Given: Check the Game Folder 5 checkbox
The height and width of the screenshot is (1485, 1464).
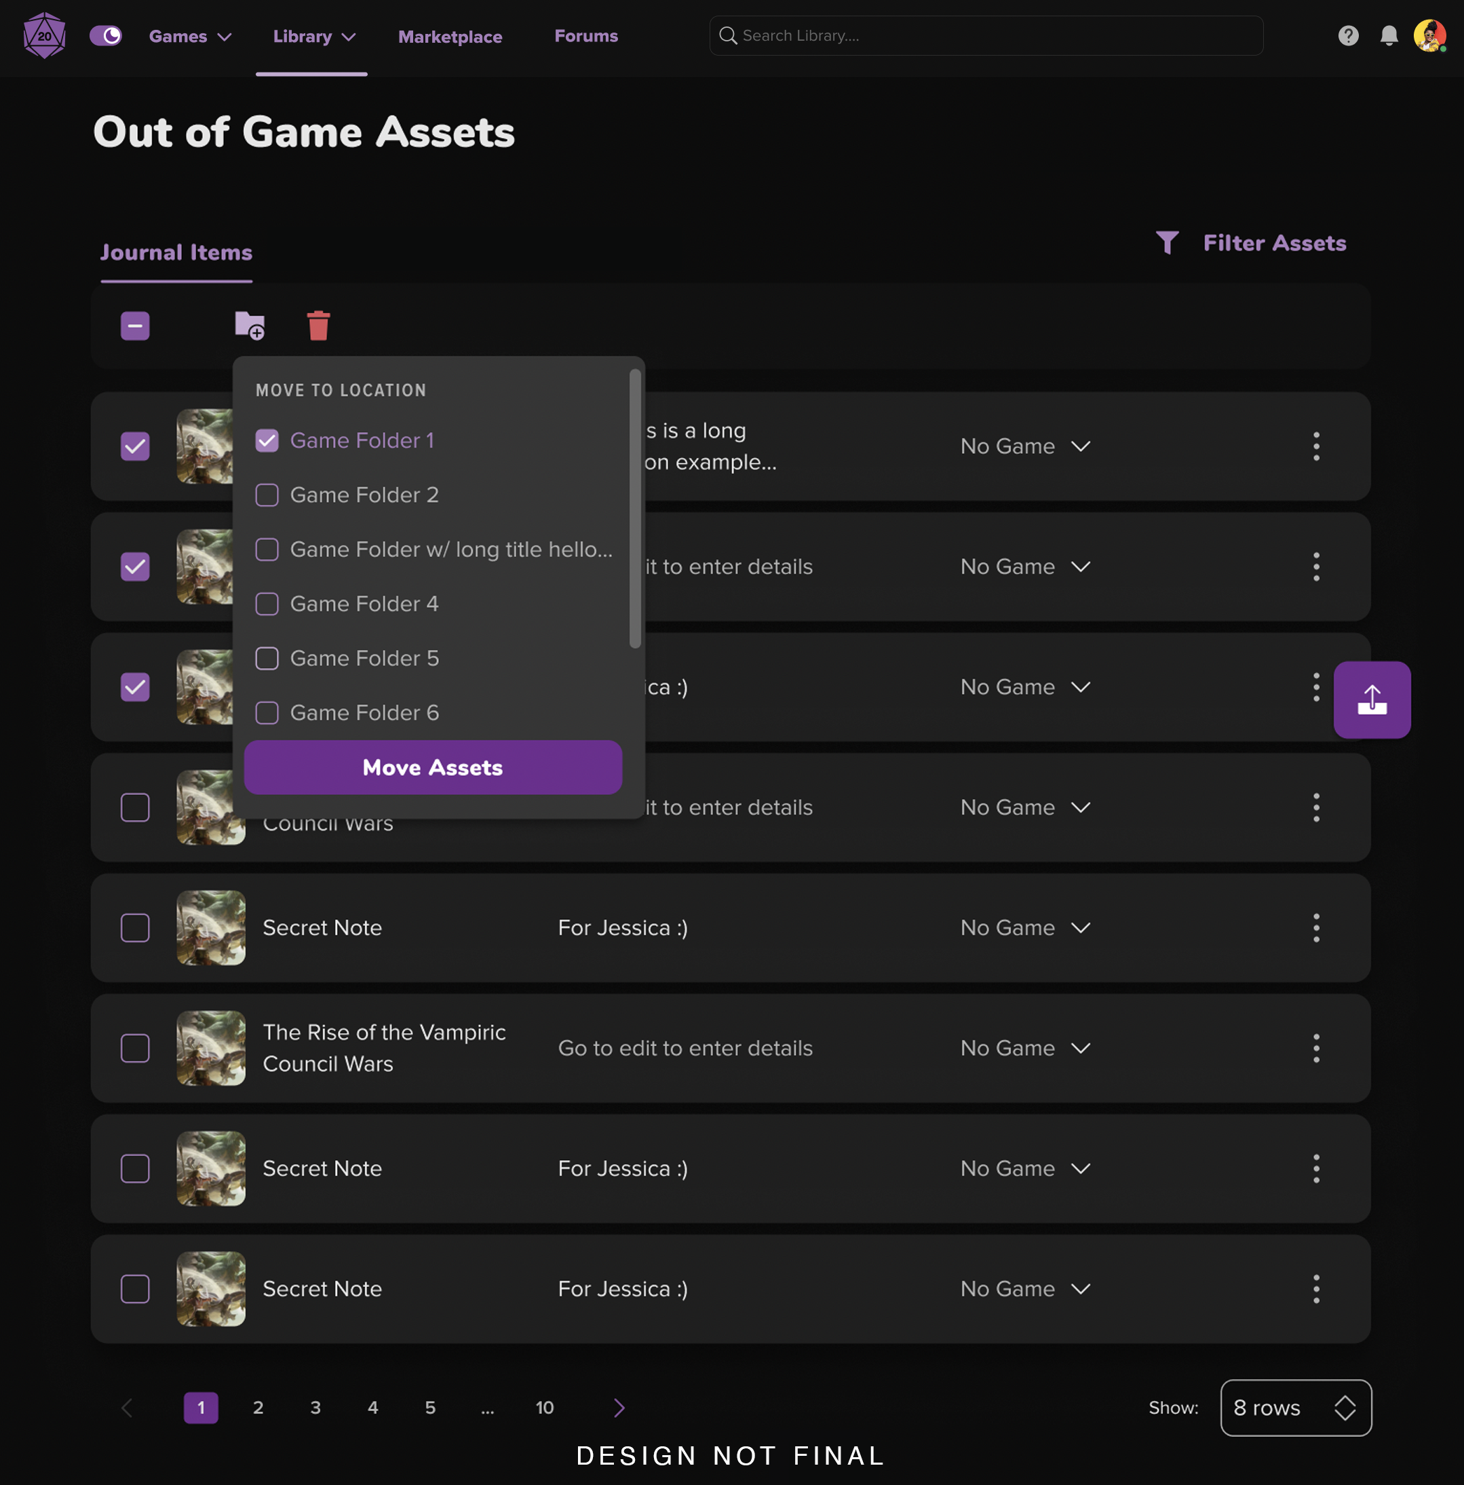Looking at the screenshot, I should (267, 658).
